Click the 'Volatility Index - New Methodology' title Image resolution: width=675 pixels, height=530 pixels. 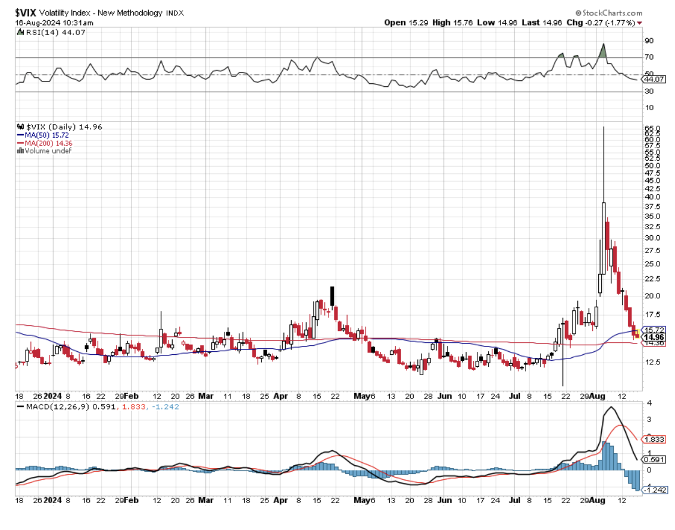[101, 13]
